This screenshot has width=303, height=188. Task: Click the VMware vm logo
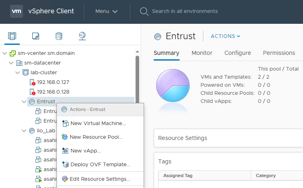pyautogui.click(x=17, y=11)
